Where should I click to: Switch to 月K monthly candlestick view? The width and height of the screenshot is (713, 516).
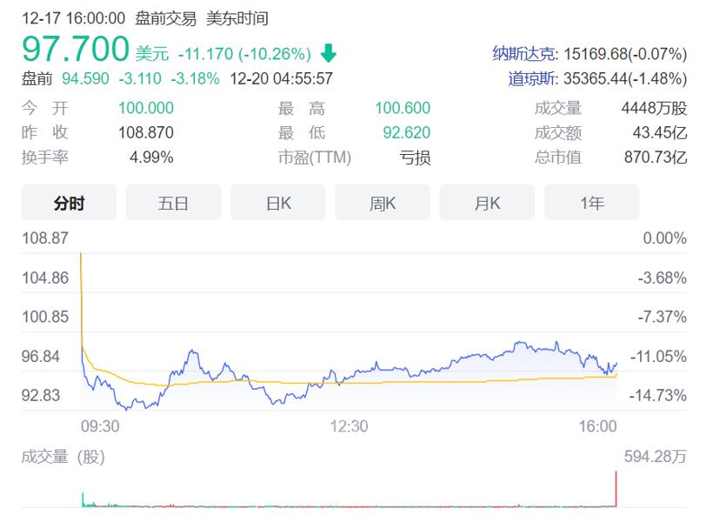click(487, 203)
